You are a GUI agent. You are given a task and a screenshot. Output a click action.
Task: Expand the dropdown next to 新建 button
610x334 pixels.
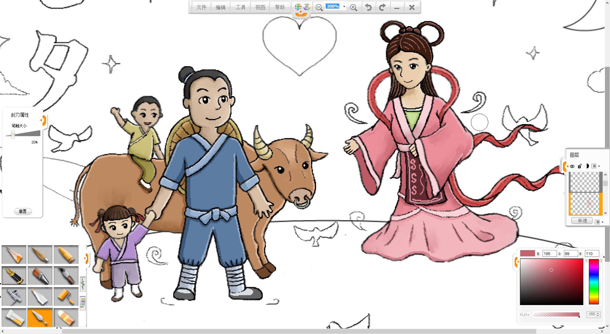599,222
